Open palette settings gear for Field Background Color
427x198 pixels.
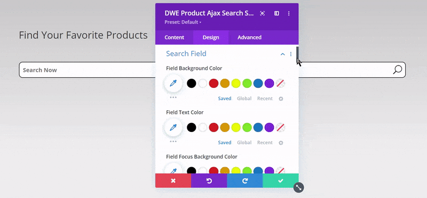(x=281, y=98)
